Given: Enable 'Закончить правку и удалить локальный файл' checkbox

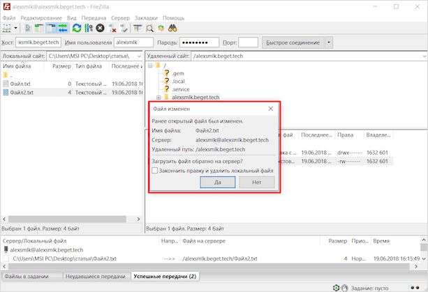Looking at the screenshot, I should click(155, 170).
